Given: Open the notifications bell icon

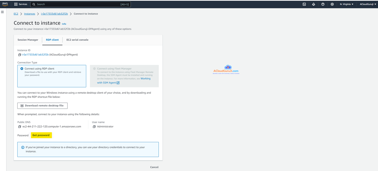Looking at the screenshot, I should click(313, 4).
